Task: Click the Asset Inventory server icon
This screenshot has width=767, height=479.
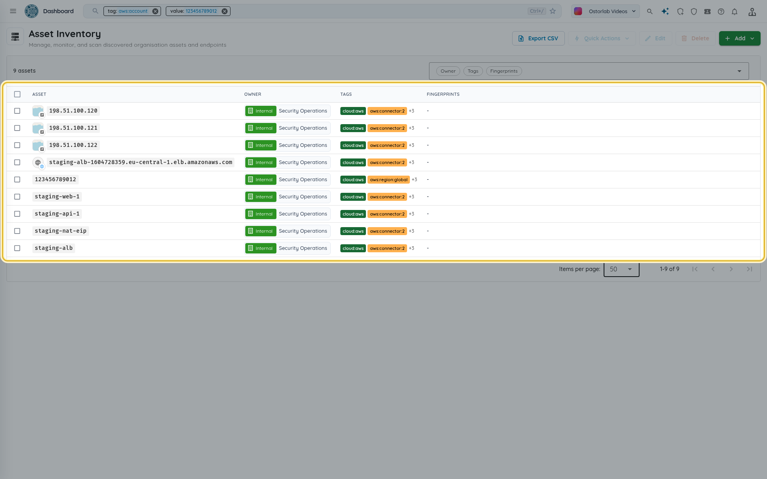Action: click(15, 37)
